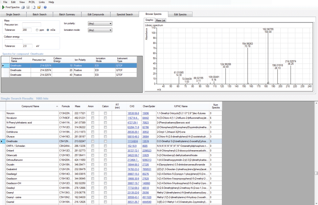This screenshot has width=318, height=205.
Task: Open the Edit Spectra tab
Action: tap(180, 15)
